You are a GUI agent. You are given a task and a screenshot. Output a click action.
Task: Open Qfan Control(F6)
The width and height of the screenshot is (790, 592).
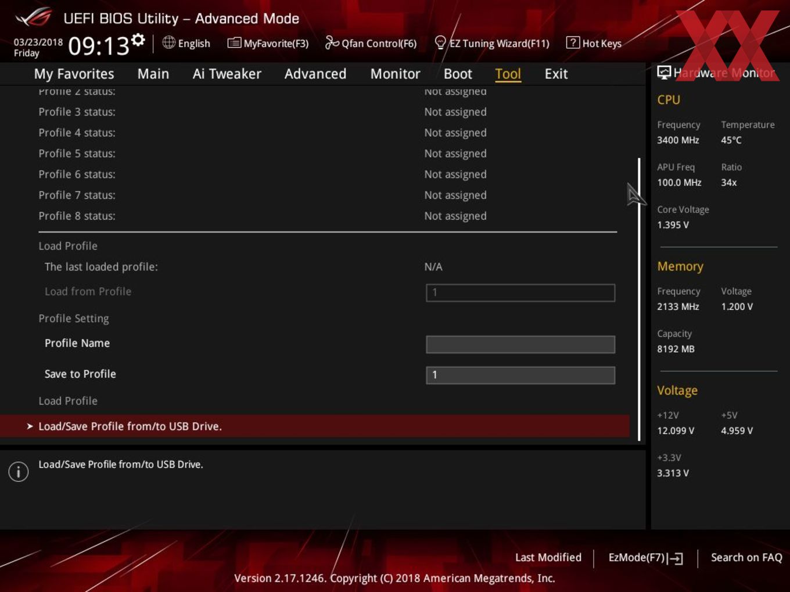click(379, 44)
